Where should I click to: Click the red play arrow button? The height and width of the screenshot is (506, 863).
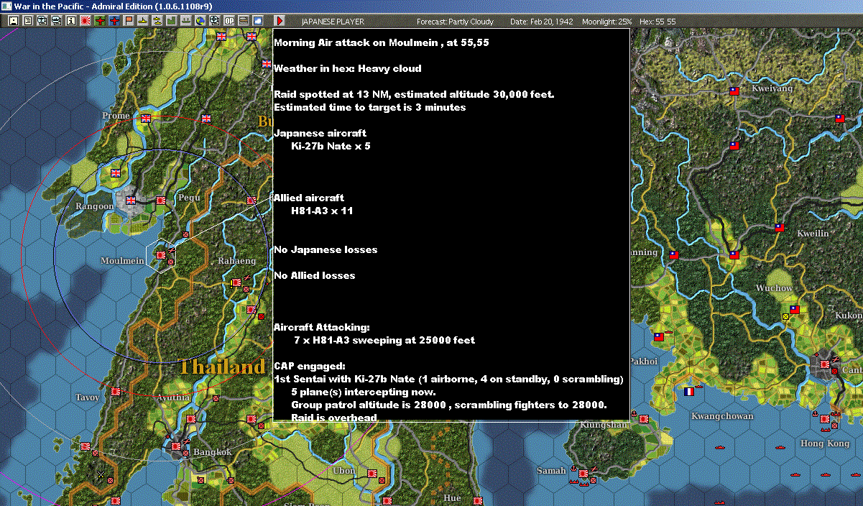click(x=280, y=21)
